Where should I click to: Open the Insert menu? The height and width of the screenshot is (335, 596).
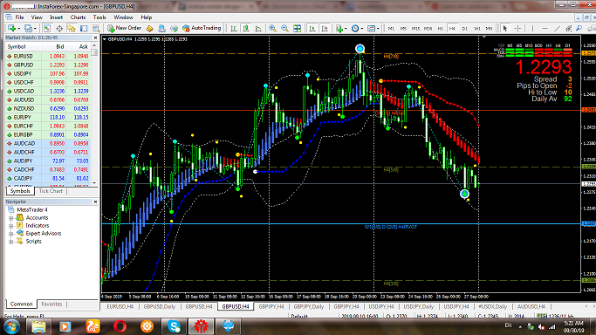tap(56, 17)
